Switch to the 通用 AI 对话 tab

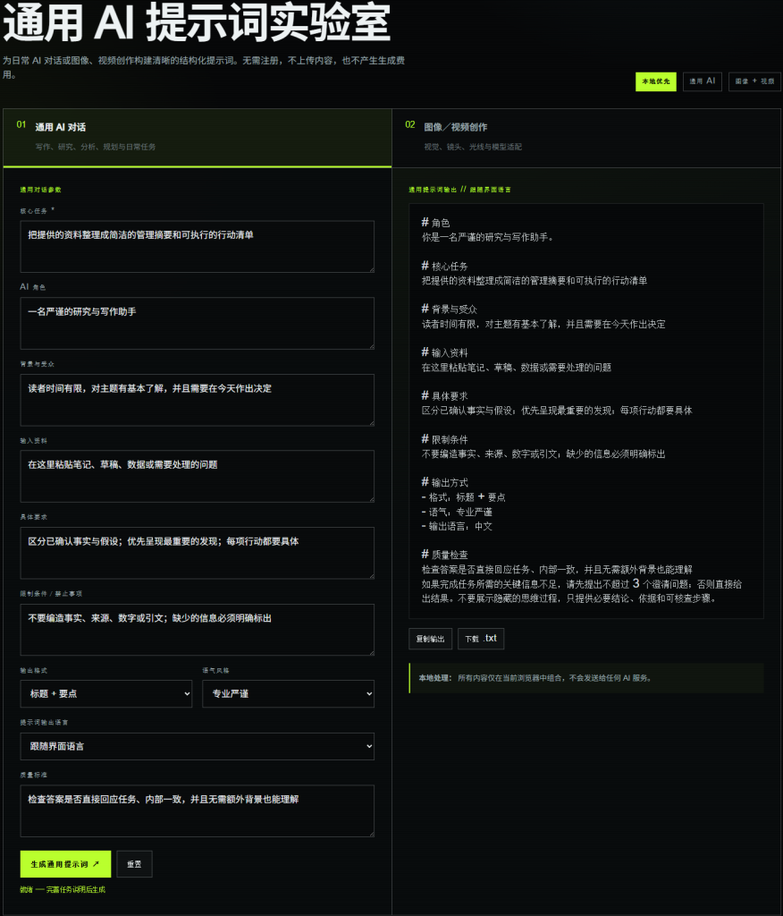pyautogui.click(x=198, y=138)
